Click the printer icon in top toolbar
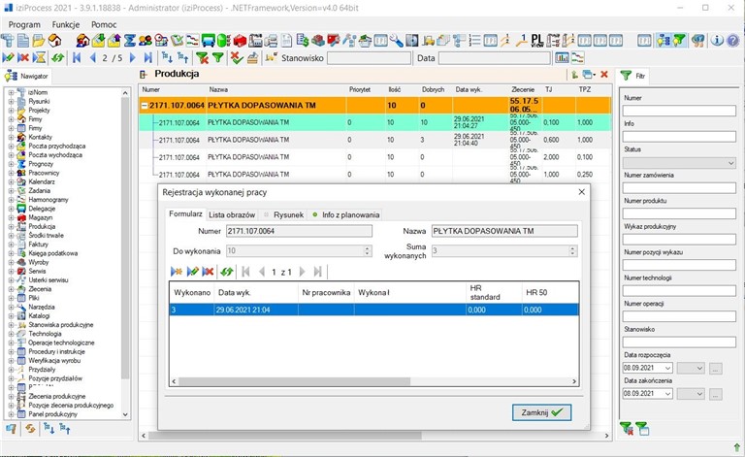Image resolution: width=745 pixels, height=457 pixels. [272, 41]
